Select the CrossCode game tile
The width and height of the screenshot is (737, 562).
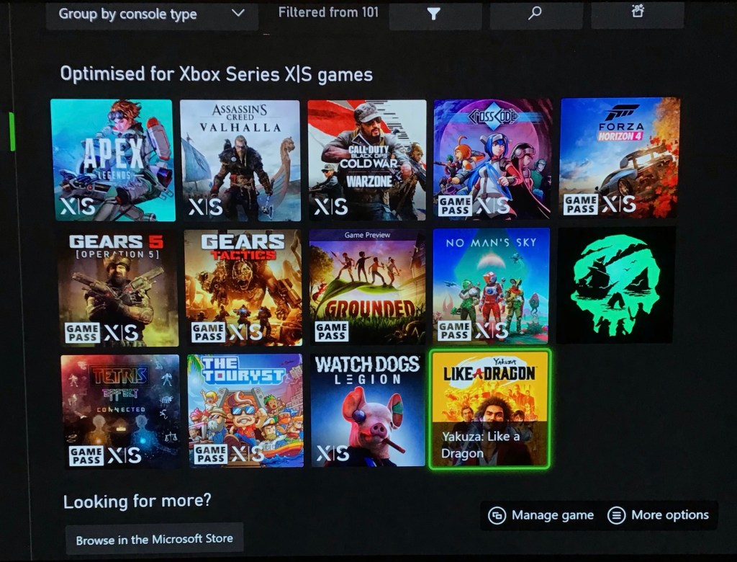click(x=493, y=159)
